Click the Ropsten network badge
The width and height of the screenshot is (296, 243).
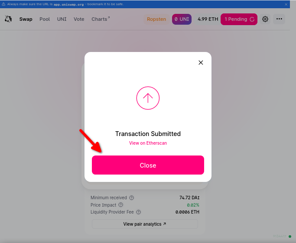(x=156, y=19)
